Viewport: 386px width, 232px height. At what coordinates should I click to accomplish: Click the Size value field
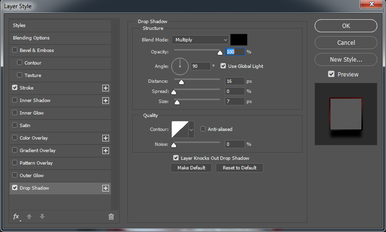tap(235, 102)
